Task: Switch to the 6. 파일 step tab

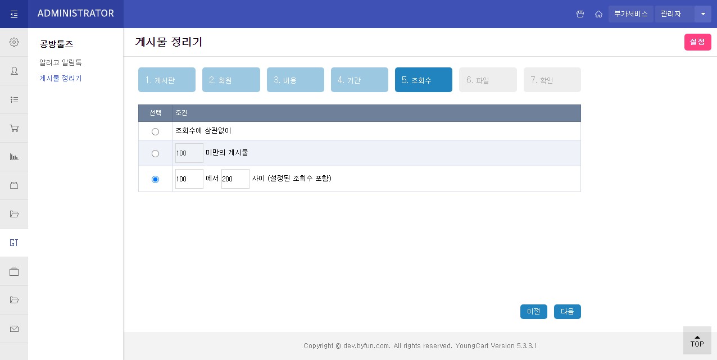Action: click(488, 80)
